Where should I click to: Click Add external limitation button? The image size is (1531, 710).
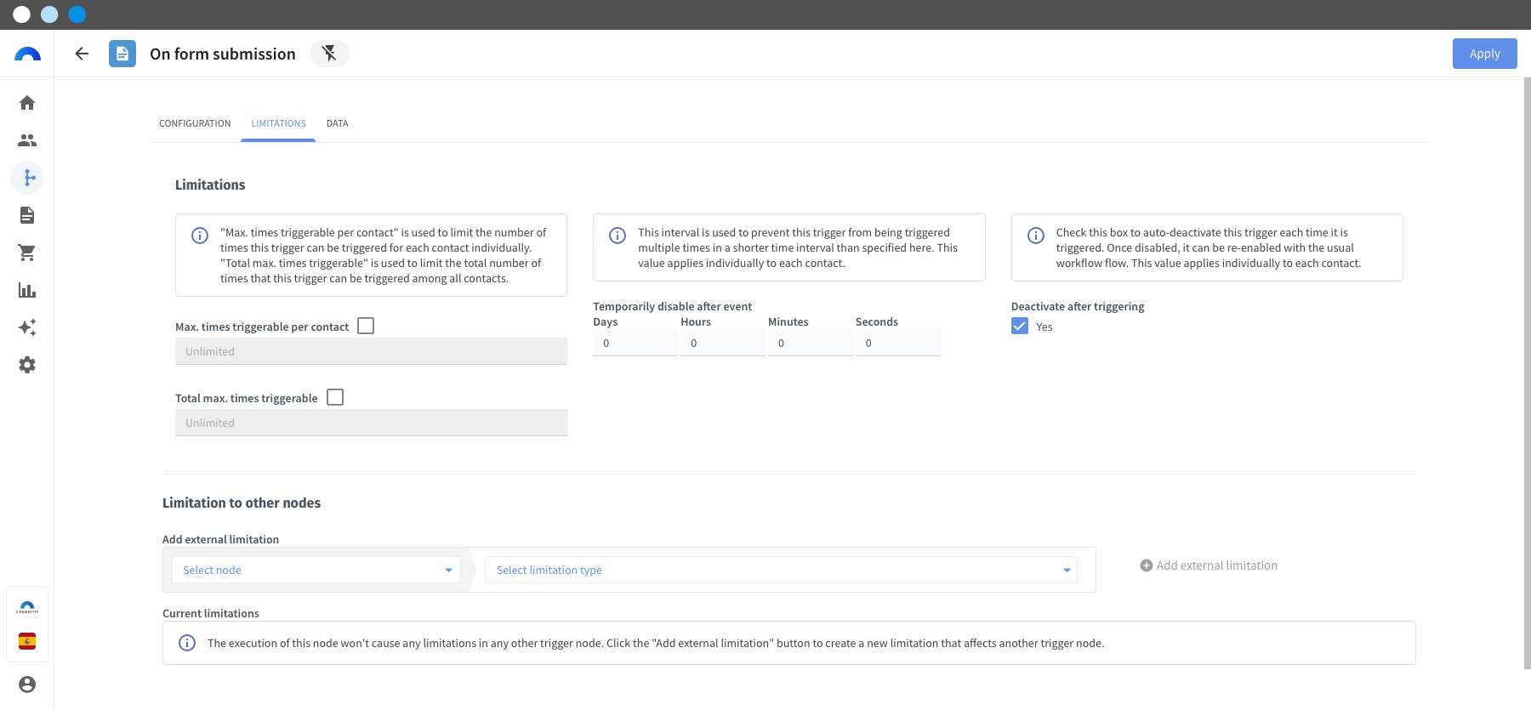pyautogui.click(x=1209, y=565)
